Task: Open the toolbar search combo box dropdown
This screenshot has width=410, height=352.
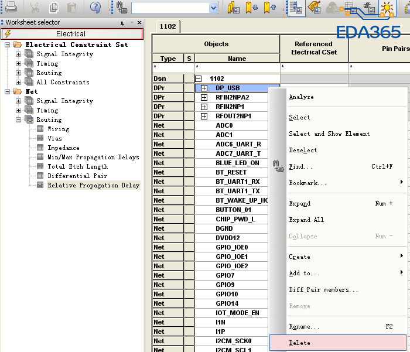Action: [213, 8]
